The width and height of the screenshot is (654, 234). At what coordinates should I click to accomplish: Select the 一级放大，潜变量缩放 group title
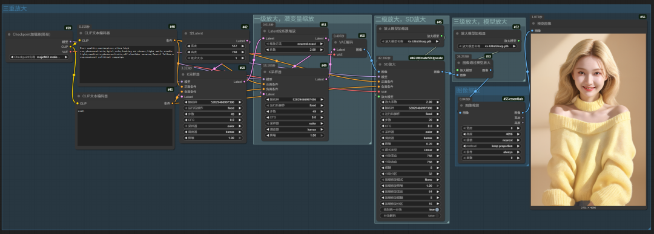[285, 18]
